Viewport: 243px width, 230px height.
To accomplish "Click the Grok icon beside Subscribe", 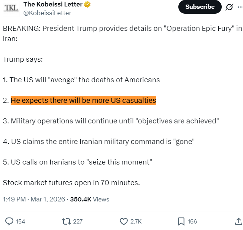I will pyautogui.click(x=229, y=7).
